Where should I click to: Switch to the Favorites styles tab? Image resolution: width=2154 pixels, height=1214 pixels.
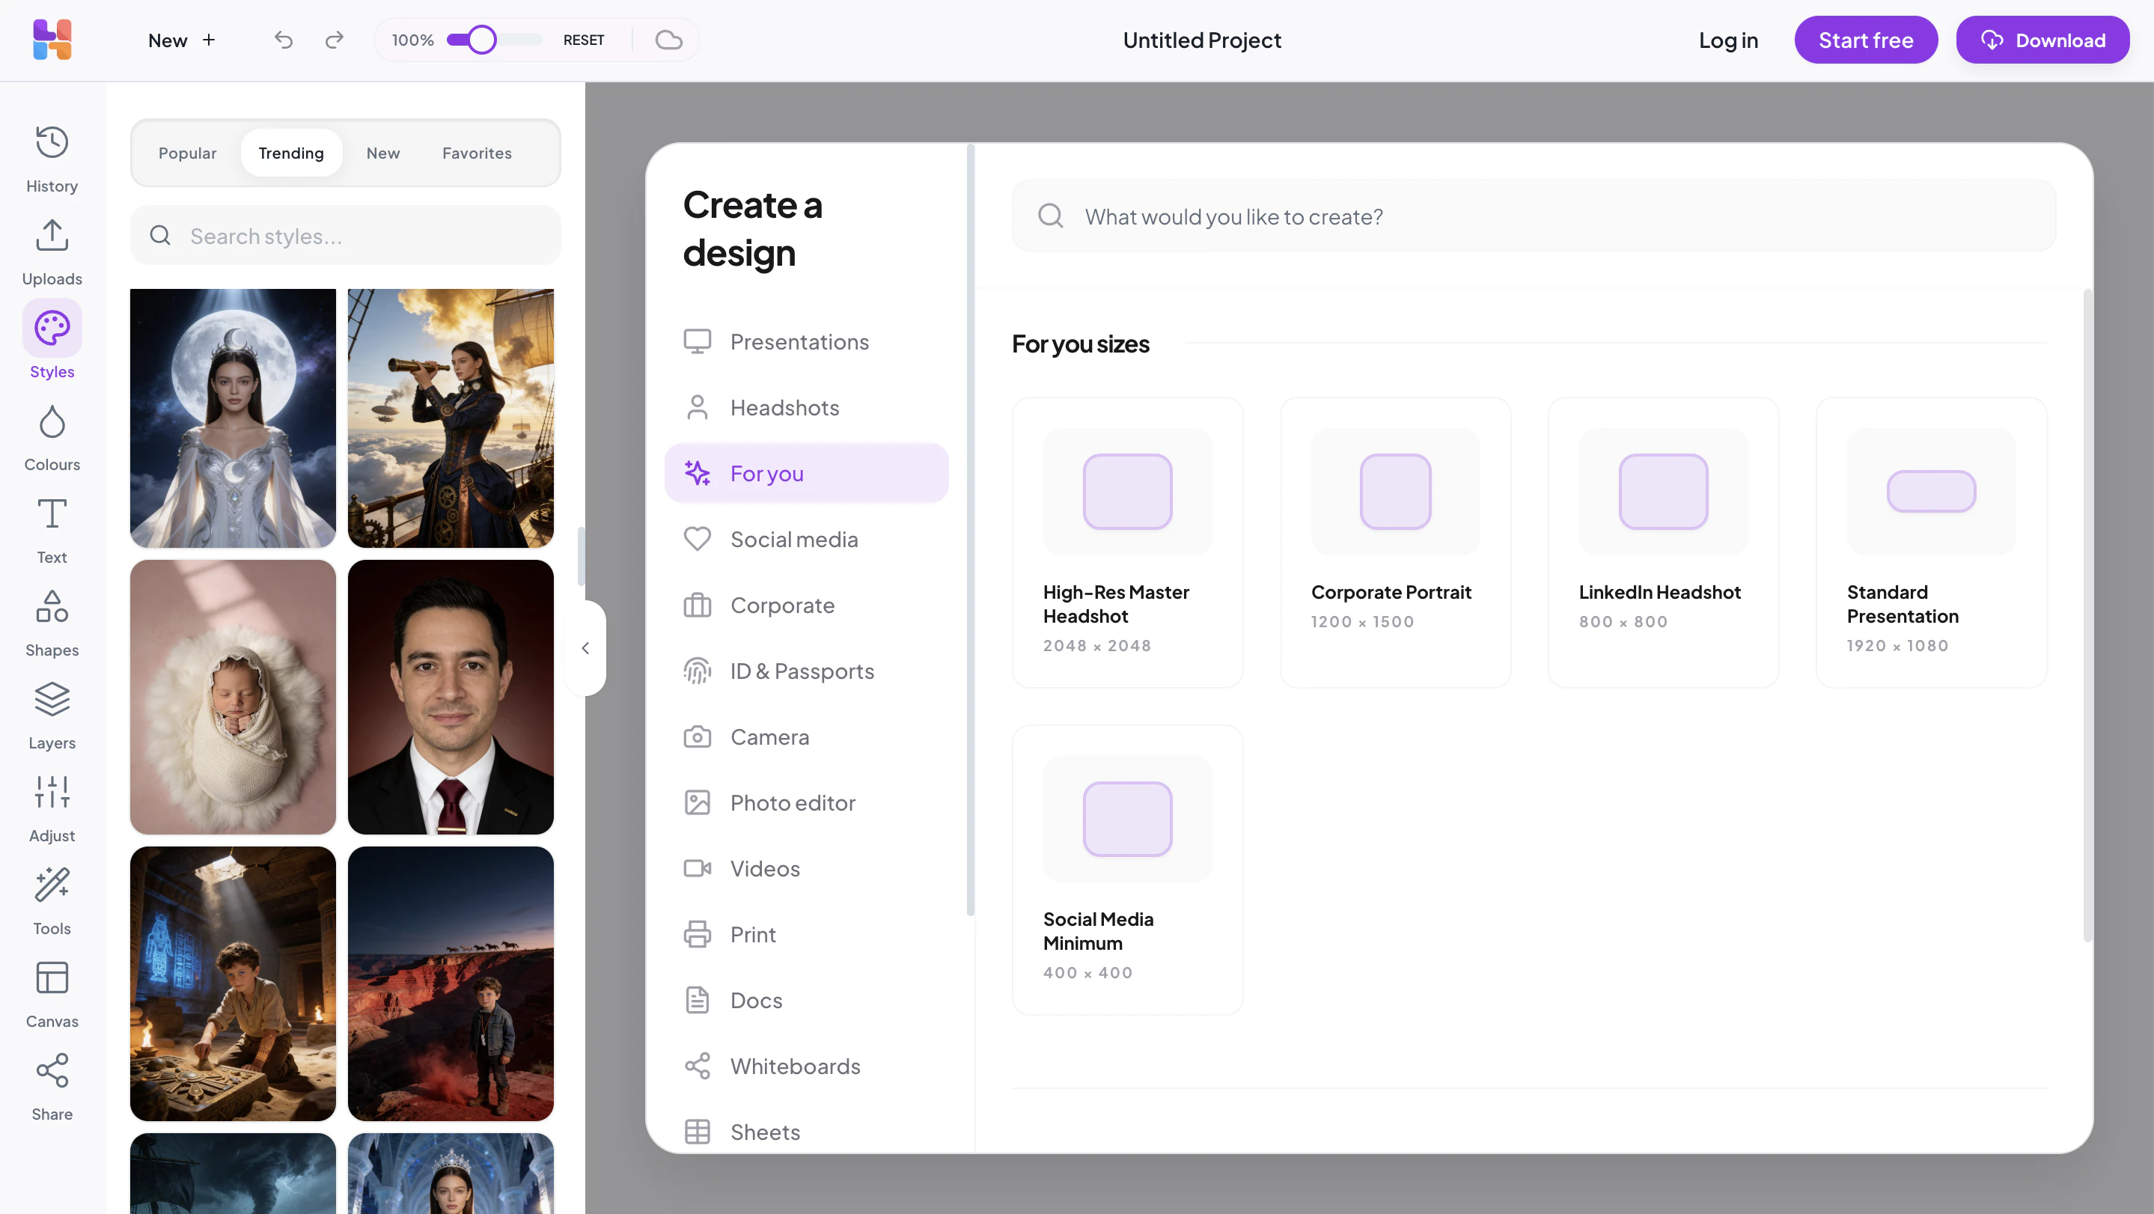(x=477, y=153)
